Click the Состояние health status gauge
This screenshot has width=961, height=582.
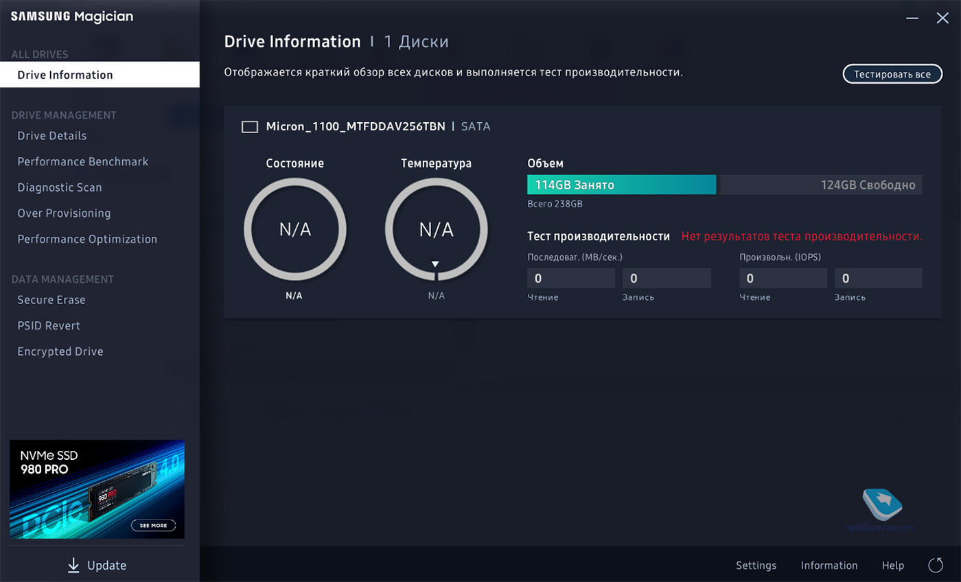[x=295, y=230]
